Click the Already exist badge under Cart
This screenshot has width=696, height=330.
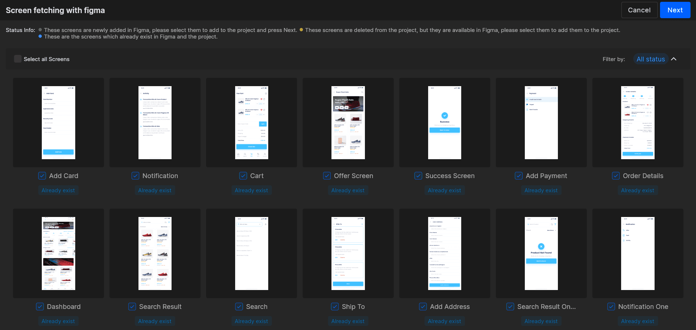[x=251, y=190]
